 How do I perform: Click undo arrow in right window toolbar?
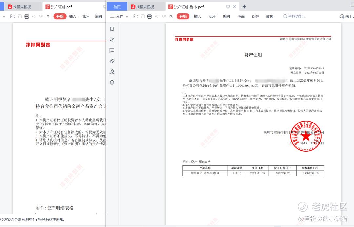point(157,16)
